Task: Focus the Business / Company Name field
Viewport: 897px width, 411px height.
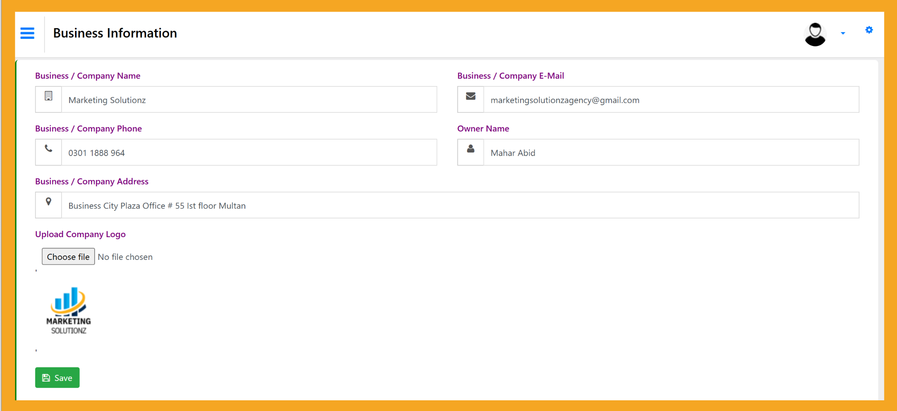Action: click(248, 100)
